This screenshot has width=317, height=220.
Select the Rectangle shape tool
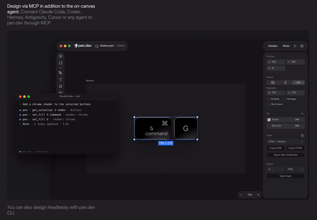61,63
